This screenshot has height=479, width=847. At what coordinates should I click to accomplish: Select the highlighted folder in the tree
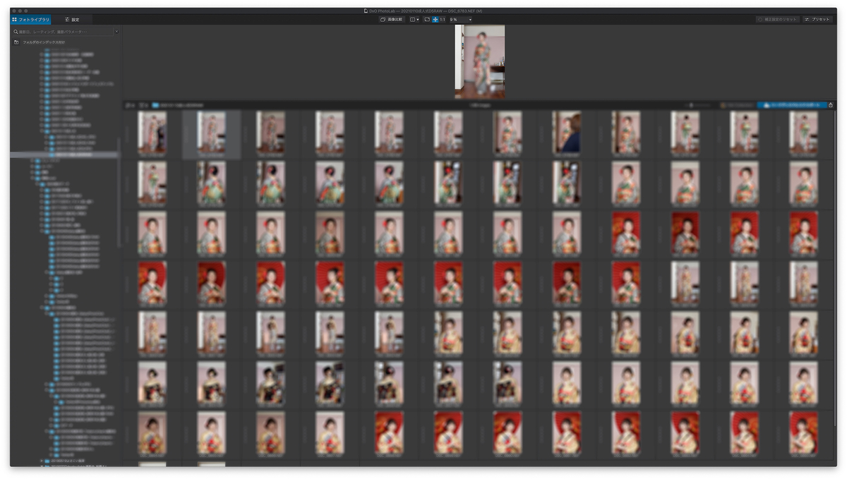click(64, 154)
